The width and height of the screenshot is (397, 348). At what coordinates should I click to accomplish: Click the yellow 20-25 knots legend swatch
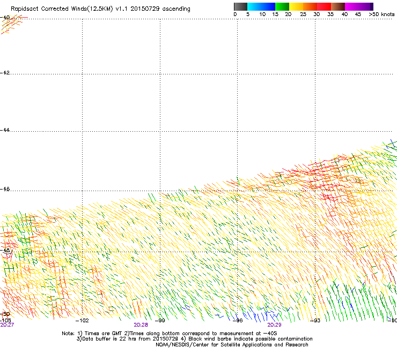[296, 6]
